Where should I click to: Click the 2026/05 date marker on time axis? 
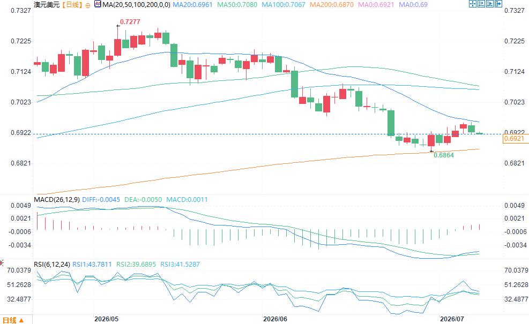106,319
